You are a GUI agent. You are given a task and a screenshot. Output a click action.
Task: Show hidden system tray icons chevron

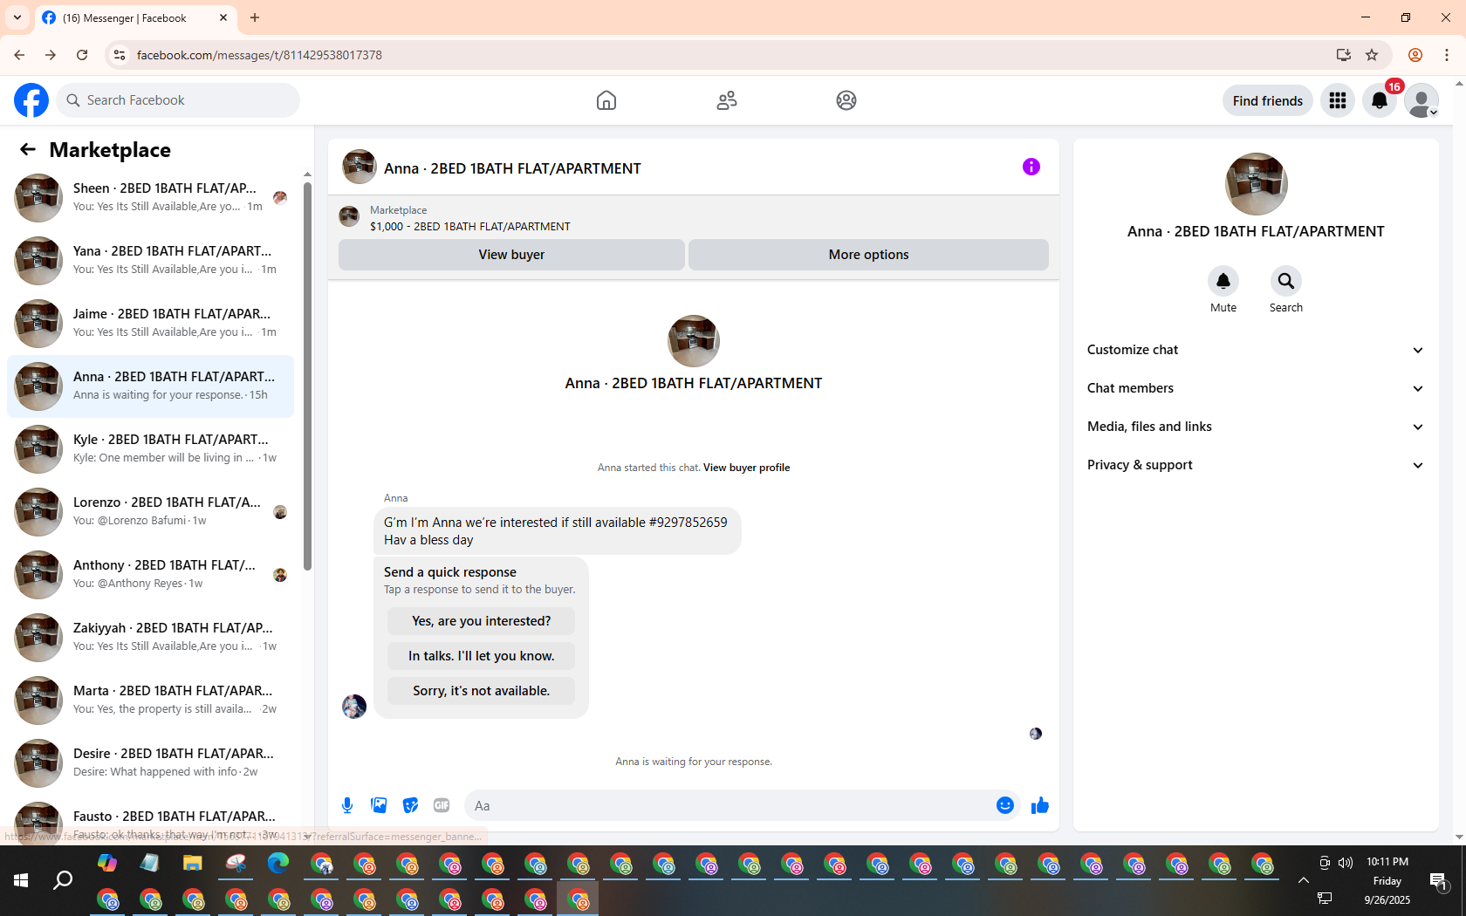[x=1304, y=880]
